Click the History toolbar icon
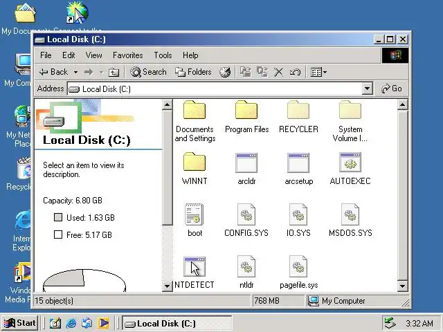This screenshot has height=332, width=443. [x=225, y=72]
